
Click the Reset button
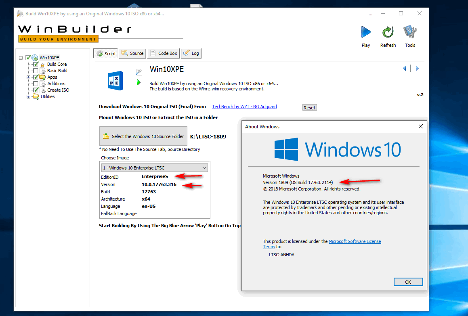pos(309,108)
